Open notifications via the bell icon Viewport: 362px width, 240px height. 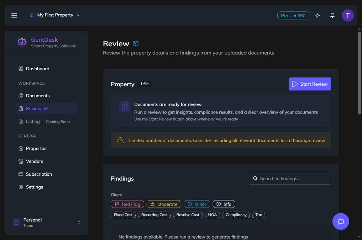click(x=332, y=15)
